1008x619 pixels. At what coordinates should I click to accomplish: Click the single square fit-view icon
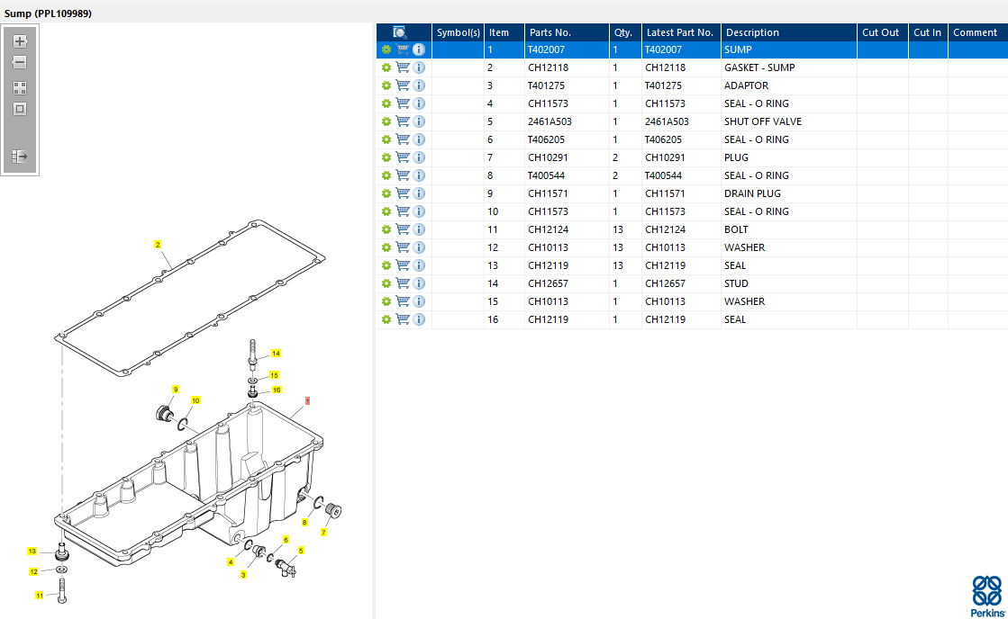pos(20,109)
